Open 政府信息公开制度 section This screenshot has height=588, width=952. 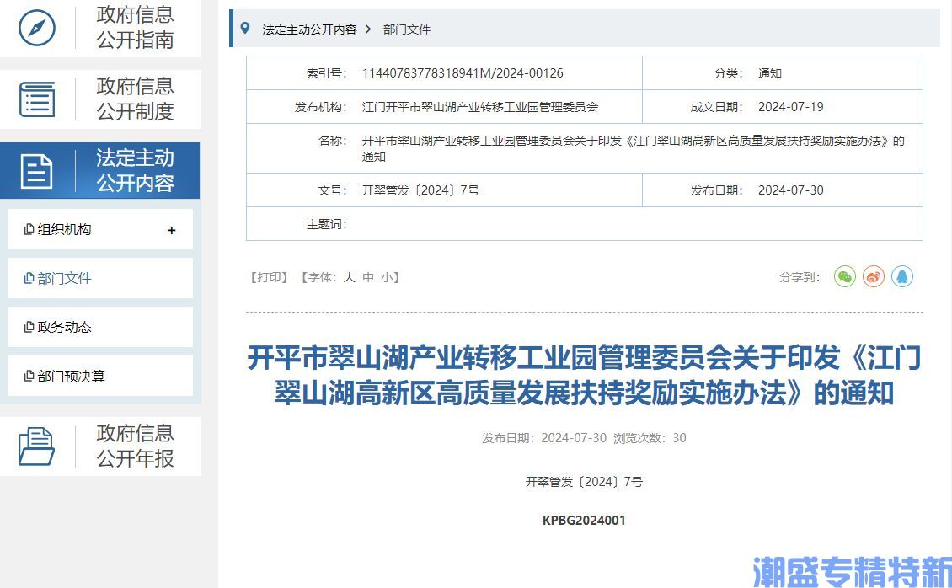(x=100, y=99)
